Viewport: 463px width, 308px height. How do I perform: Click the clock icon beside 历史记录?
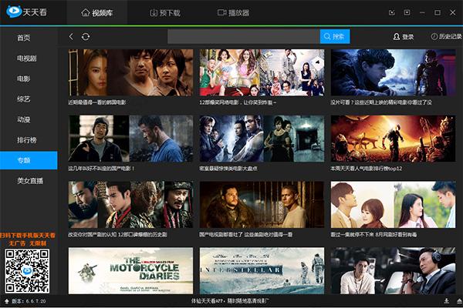pyautogui.click(x=434, y=36)
